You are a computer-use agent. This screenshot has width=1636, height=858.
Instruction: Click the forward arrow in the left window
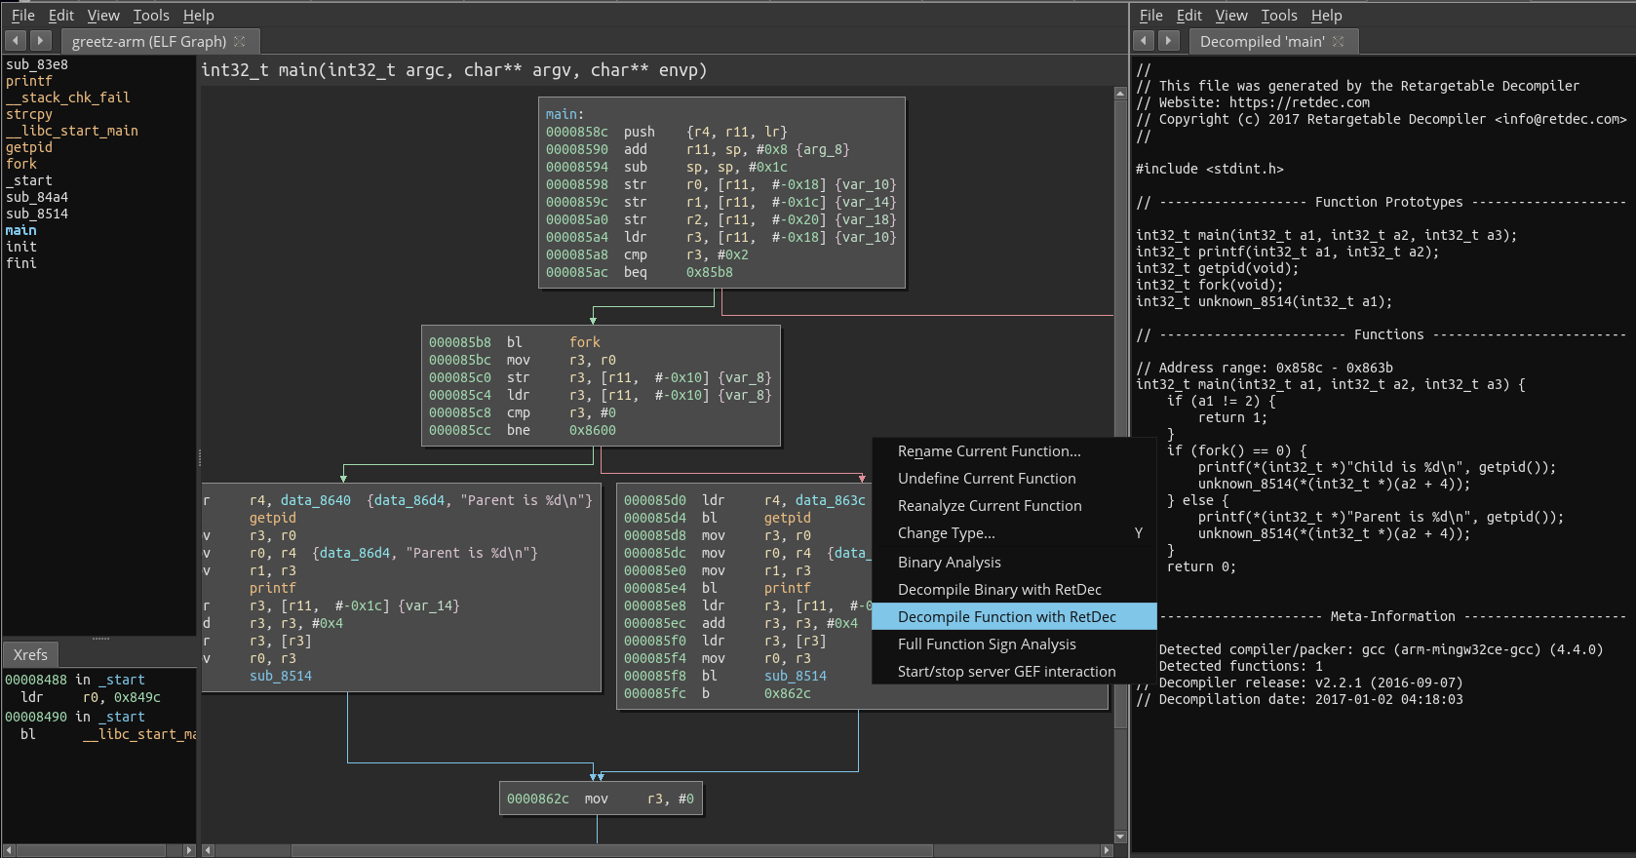pyautogui.click(x=40, y=40)
